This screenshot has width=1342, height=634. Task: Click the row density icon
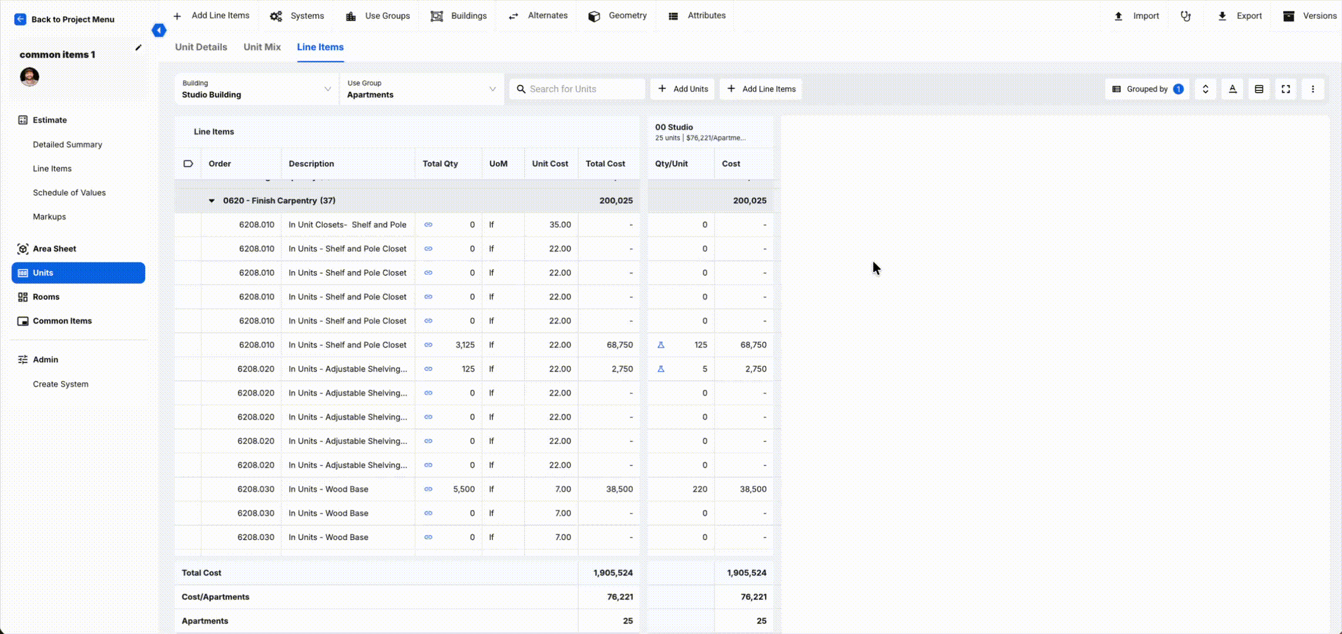tap(1259, 89)
